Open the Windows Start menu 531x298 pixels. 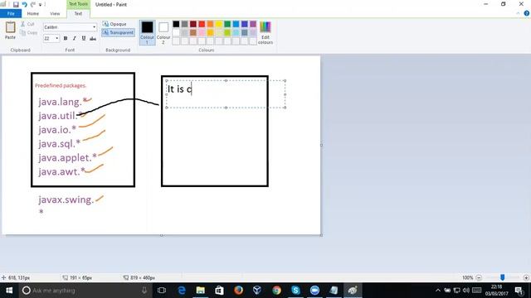[9, 291]
